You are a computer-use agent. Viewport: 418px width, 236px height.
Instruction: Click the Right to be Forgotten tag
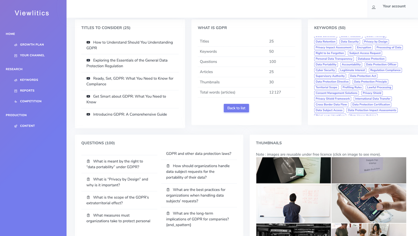[x=330, y=53]
